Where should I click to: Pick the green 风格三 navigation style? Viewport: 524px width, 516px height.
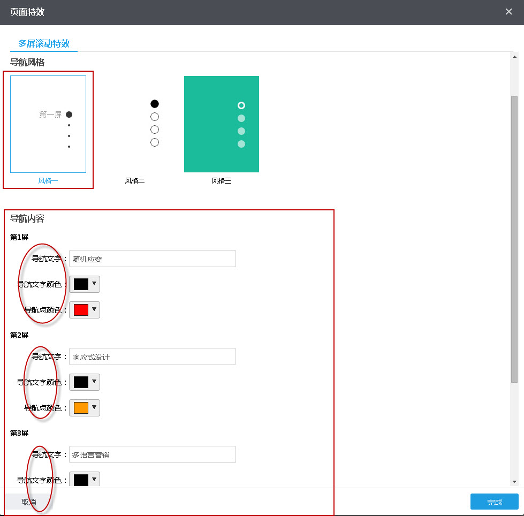(x=222, y=124)
